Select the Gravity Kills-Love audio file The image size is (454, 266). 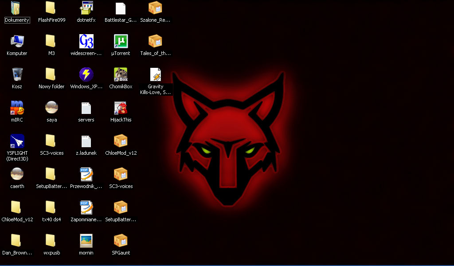(x=155, y=74)
